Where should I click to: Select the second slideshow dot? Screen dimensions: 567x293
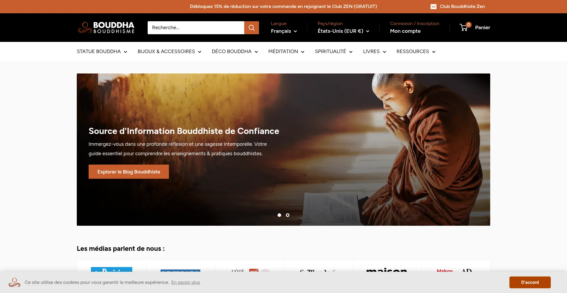(288, 215)
